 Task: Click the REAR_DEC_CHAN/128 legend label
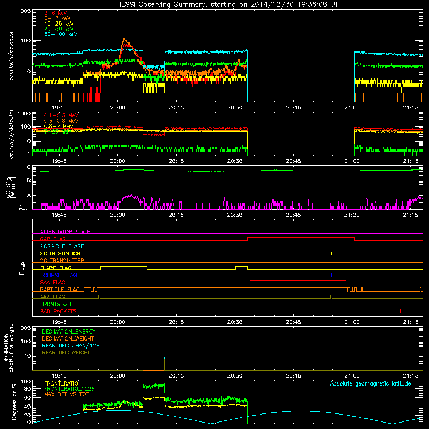coord(71,345)
